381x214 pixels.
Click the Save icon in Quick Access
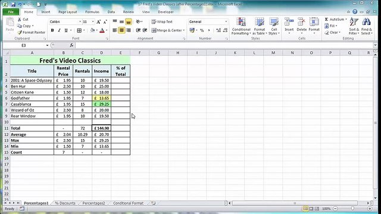[13, 4]
